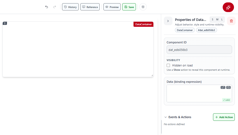This screenshot has width=238, height=135.
Task: Toggle the light theme sun icon
Action: click(x=143, y=7)
